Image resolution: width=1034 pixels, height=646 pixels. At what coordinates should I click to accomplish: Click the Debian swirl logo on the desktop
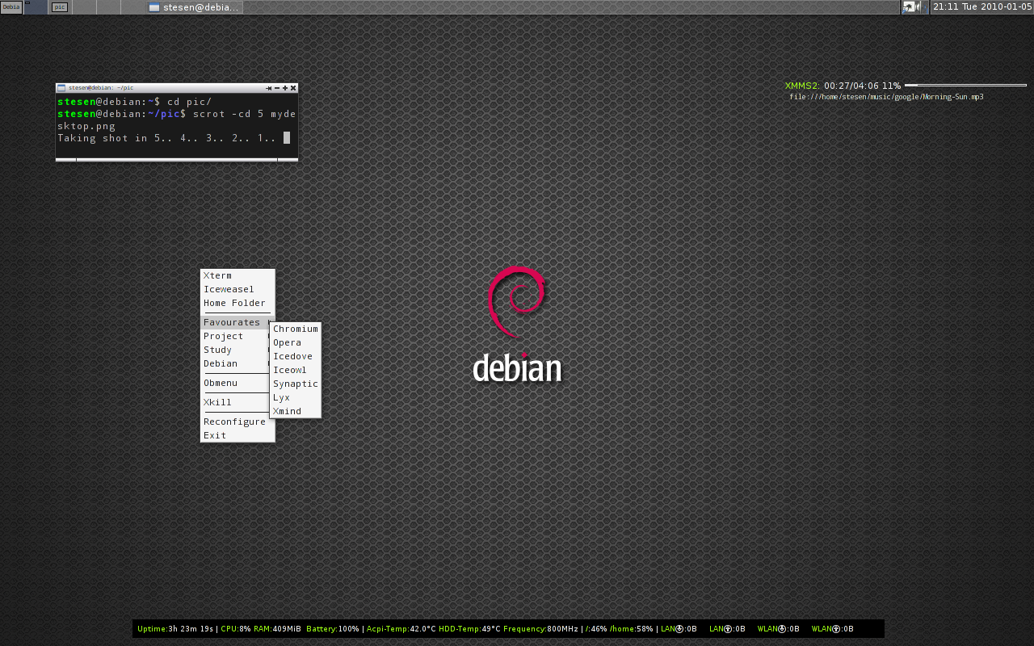tap(517, 303)
